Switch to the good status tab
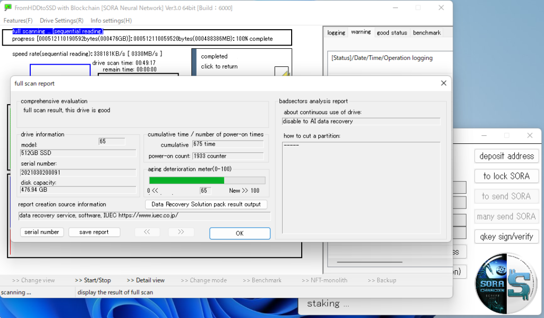Image resolution: width=544 pixels, height=318 pixels. coord(392,32)
